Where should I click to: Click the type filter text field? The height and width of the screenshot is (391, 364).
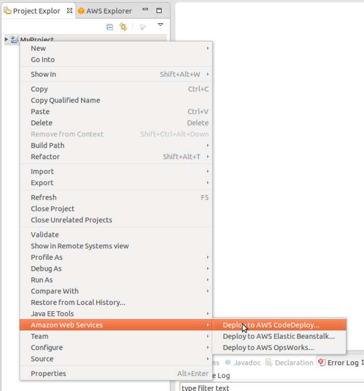[272, 387]
